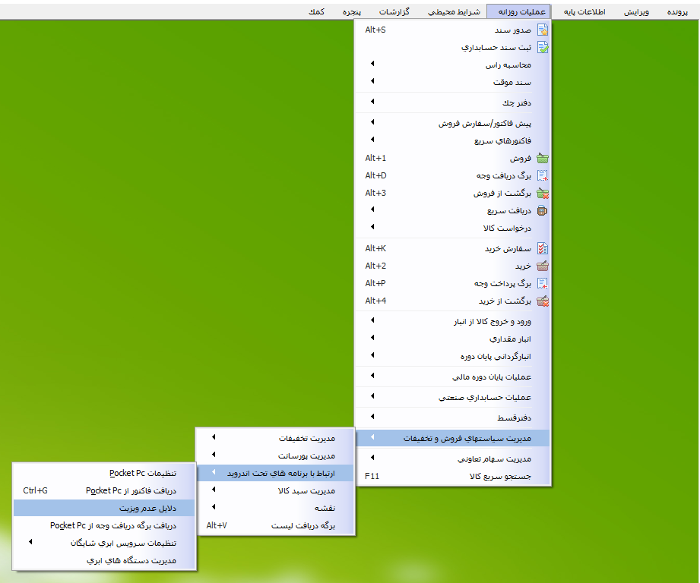700x583 pixels.
Task: Click the برگ دریافت وجه receipt note icon
Action: [x=543, y=175]
